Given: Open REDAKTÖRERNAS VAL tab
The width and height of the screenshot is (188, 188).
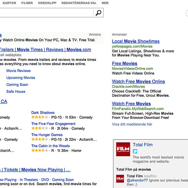Looking at the screenshot, I should (79, 3).
